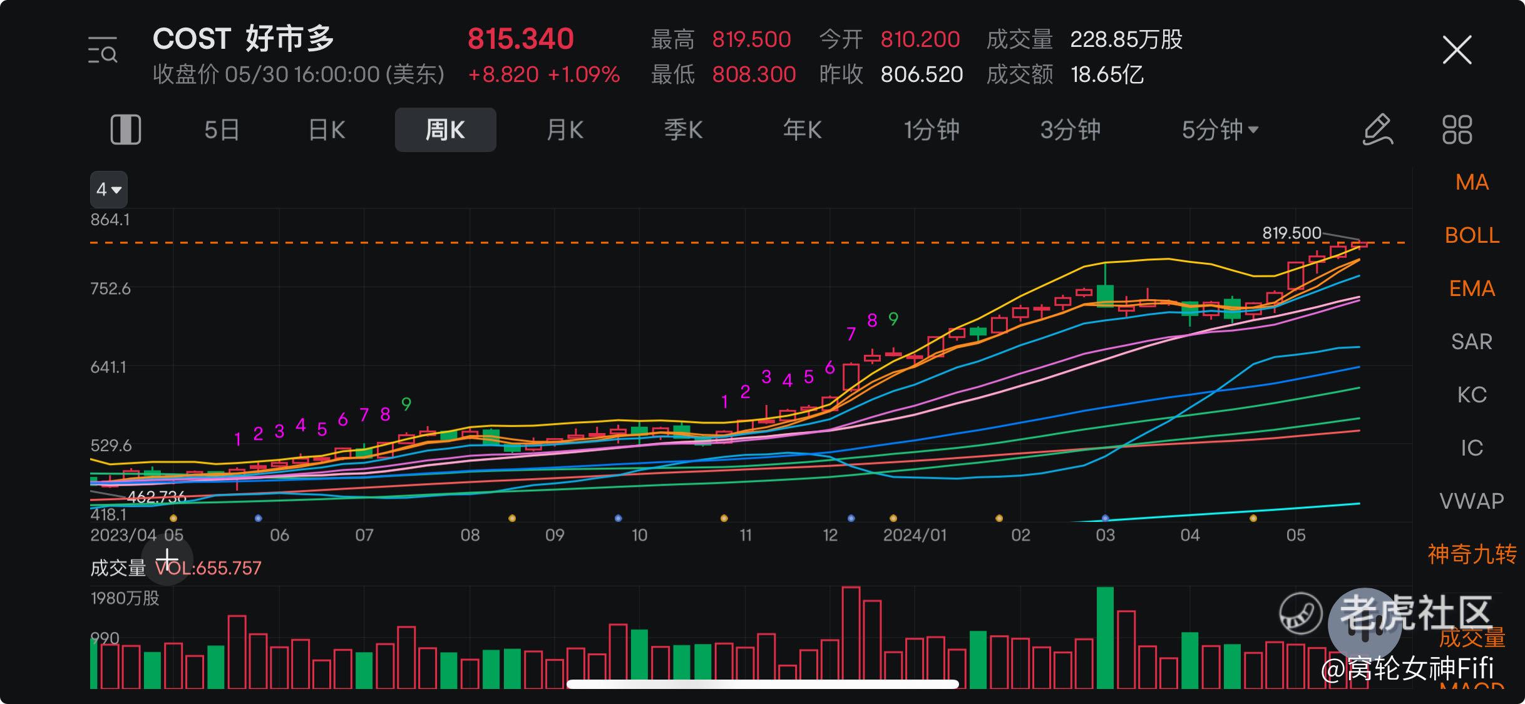The width and height of the screenshot is (1525, 704).
Task: Click the 2024/01 date axis label
Action: point(915,535)
